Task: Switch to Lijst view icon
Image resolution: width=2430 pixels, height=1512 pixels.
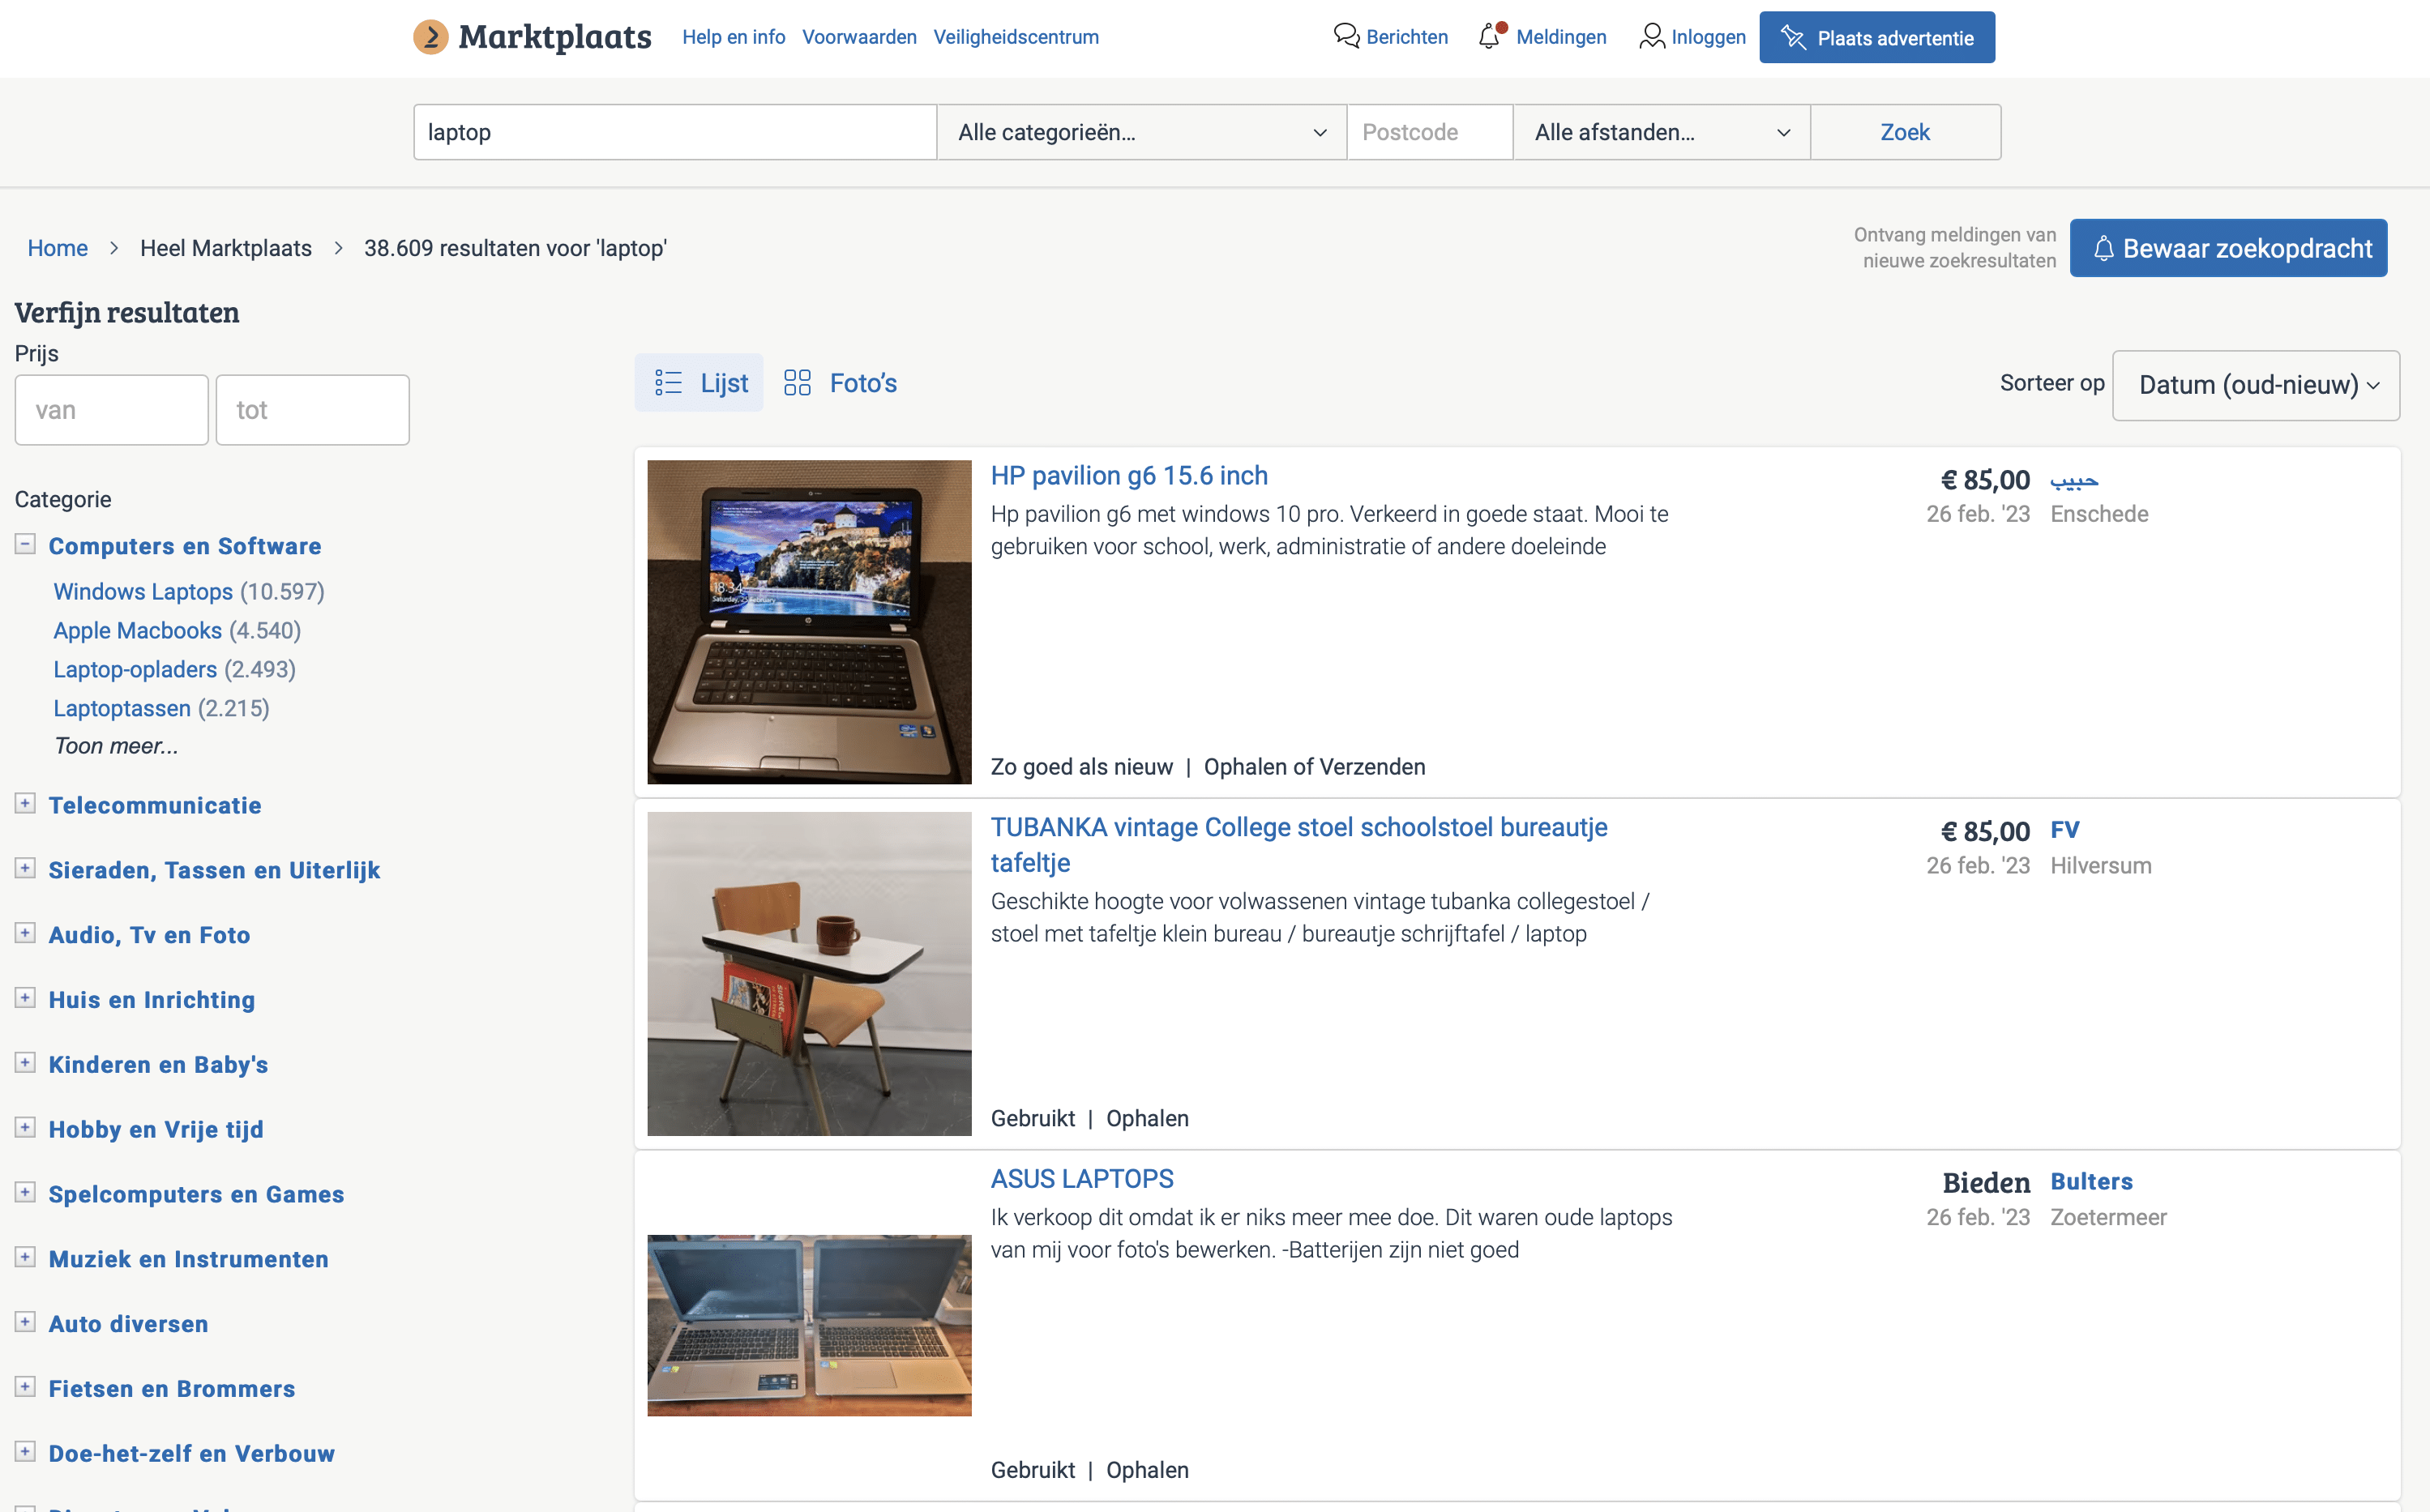Action: point(668,383)
